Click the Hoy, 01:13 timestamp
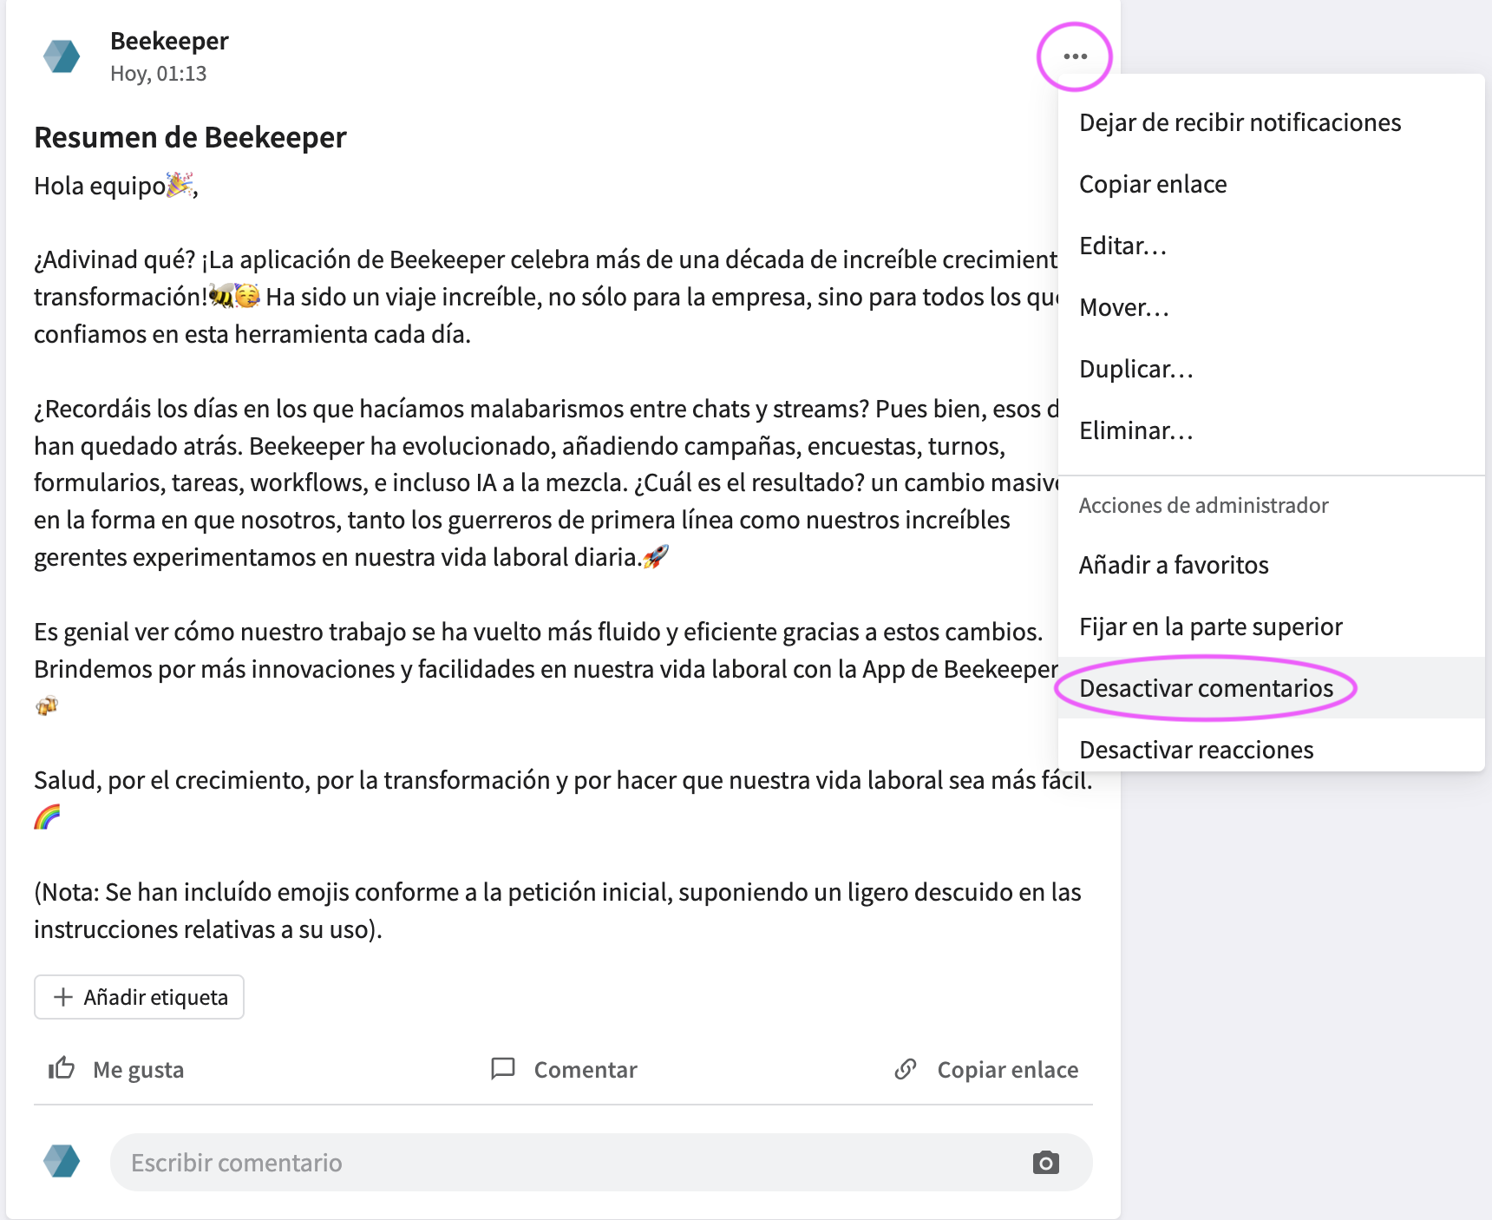The width and height of the screenshot is (1492, 1220). 159,74
